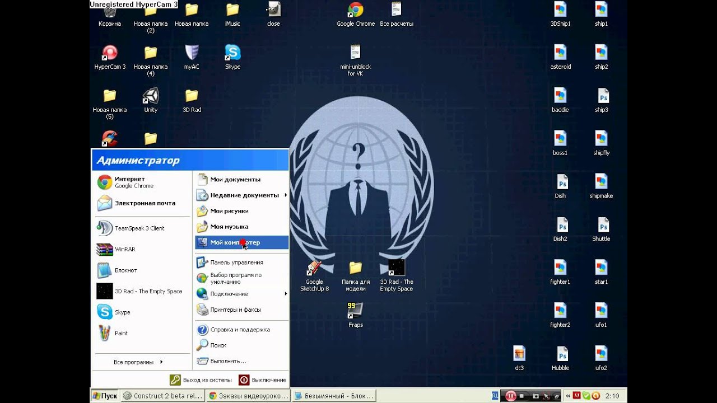Click the dt3 file icon
Screen dimensions: 717x403
point(519,359)
